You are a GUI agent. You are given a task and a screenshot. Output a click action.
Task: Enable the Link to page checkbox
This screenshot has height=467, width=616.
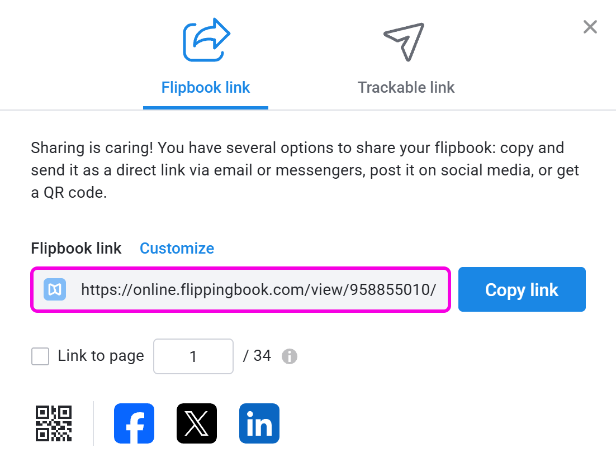point(40,356)
